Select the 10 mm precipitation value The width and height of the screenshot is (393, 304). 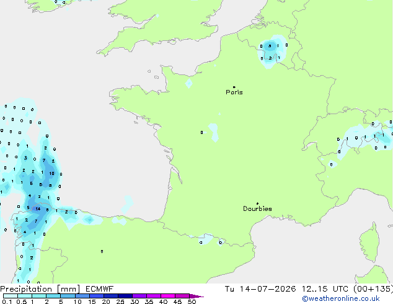click(x=51, y=173)
